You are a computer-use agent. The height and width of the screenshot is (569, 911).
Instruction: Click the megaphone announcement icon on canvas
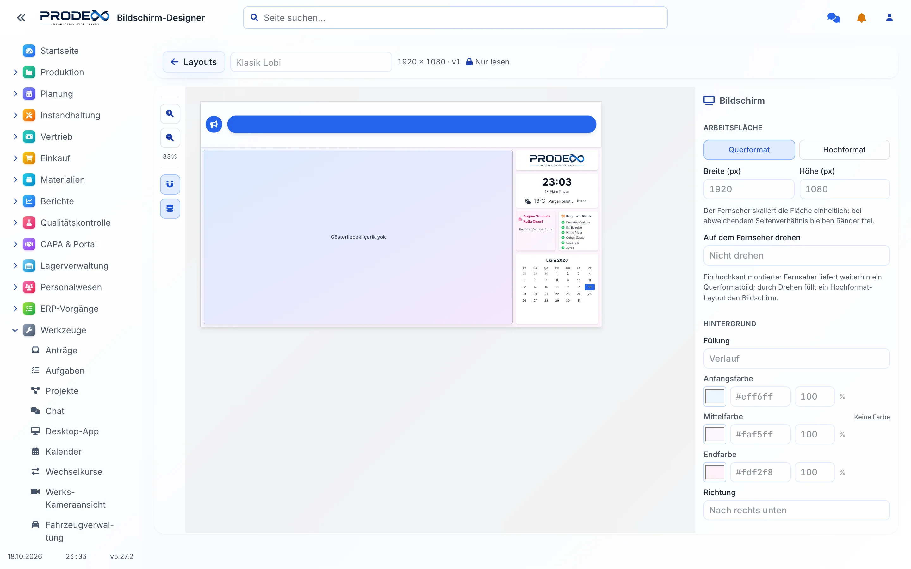click(x=214, y=125)
